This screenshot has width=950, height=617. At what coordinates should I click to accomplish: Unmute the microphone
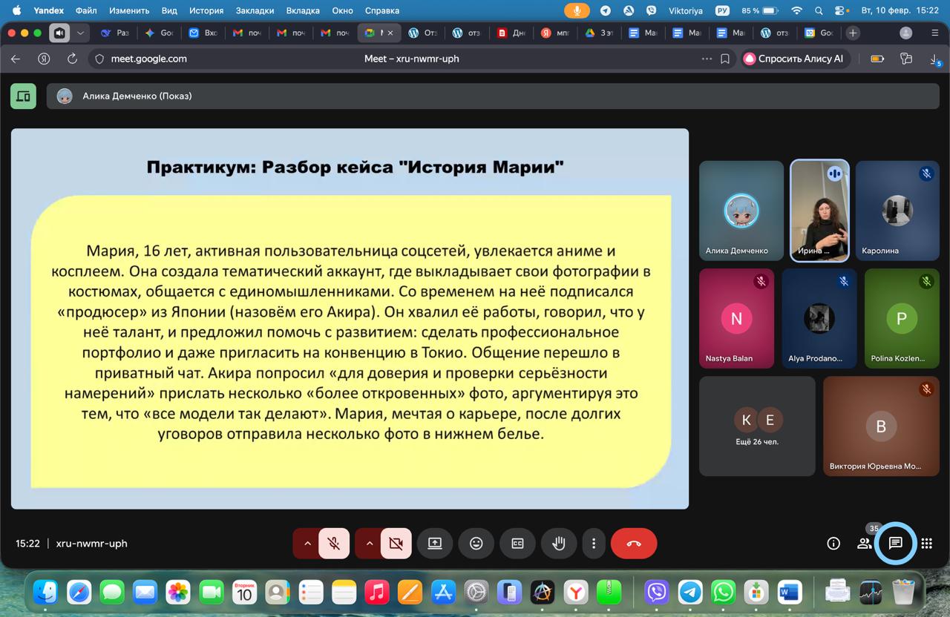pos(334,544)
